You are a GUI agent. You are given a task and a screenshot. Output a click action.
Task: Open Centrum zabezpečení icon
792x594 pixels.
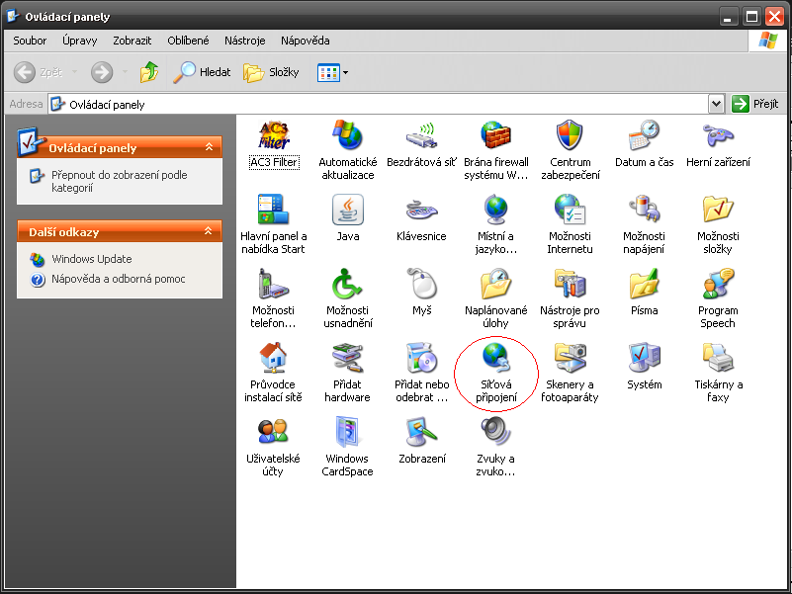[570, 135]
